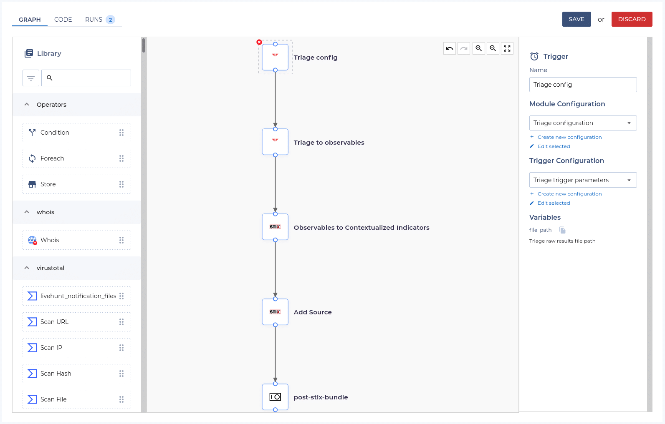Grab the Condition drag handle

121,133
